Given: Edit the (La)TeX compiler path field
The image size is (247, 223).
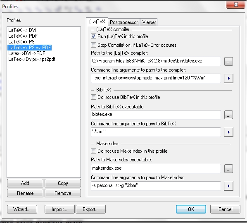Looking at the screenshot, I should (x=156, y=61).
